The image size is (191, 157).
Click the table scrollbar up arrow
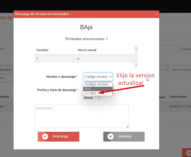[x=136, y=48]
